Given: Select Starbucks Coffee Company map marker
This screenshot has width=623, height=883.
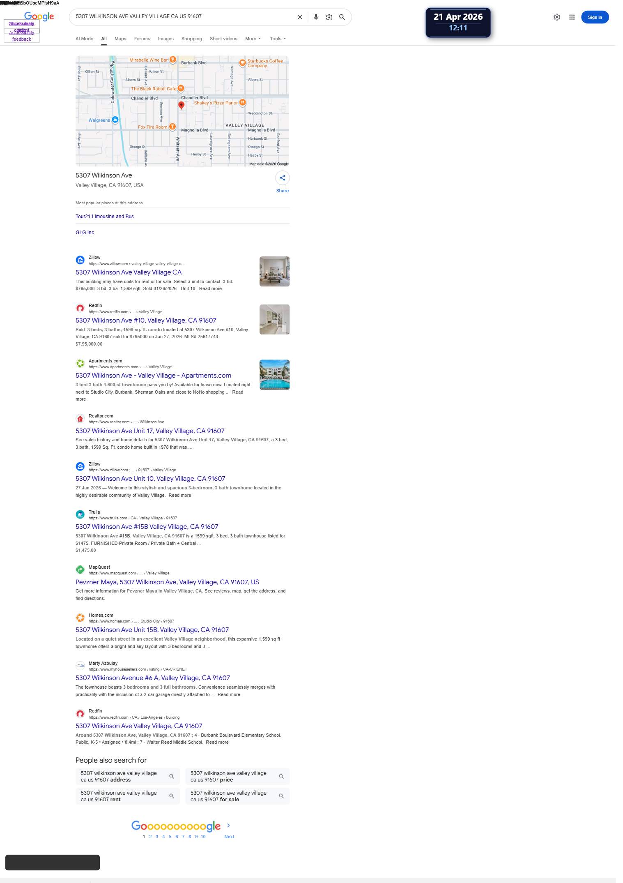Looking at the screenshot, I should (x=243, y=63).
